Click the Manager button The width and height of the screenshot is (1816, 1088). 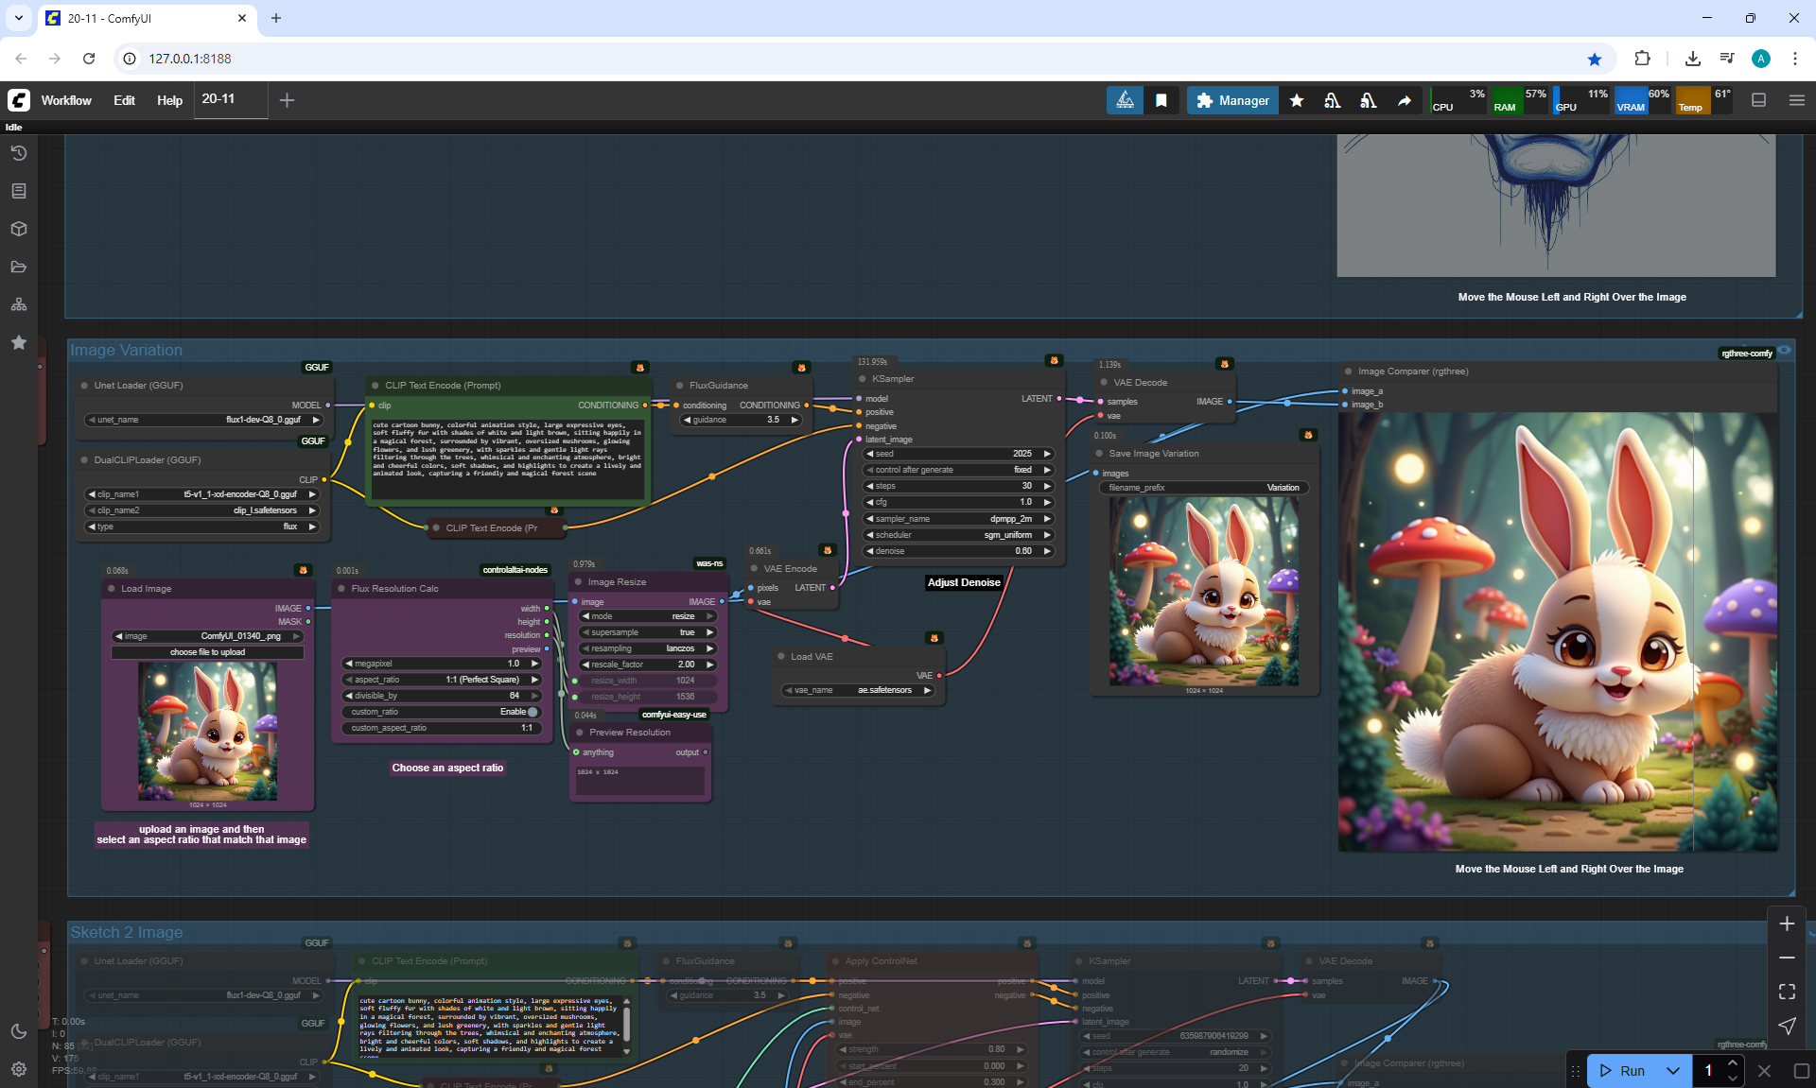(1232, 100)
